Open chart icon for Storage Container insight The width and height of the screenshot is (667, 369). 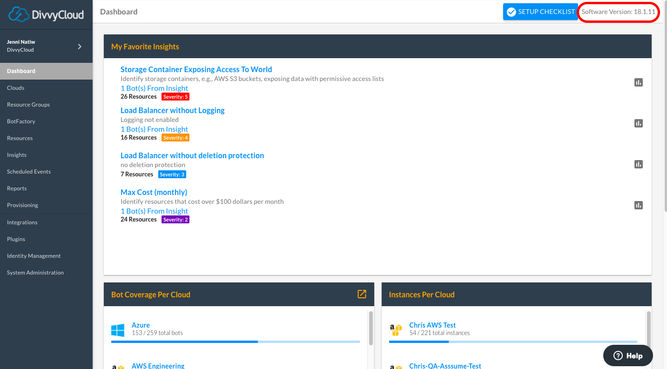click(x=639, y=82)
